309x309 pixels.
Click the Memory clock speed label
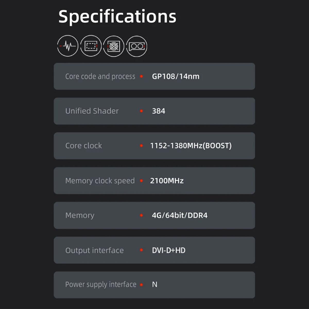point(100,181)
